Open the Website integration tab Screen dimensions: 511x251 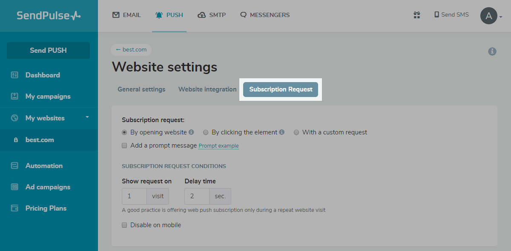click(x=207, y=89)
